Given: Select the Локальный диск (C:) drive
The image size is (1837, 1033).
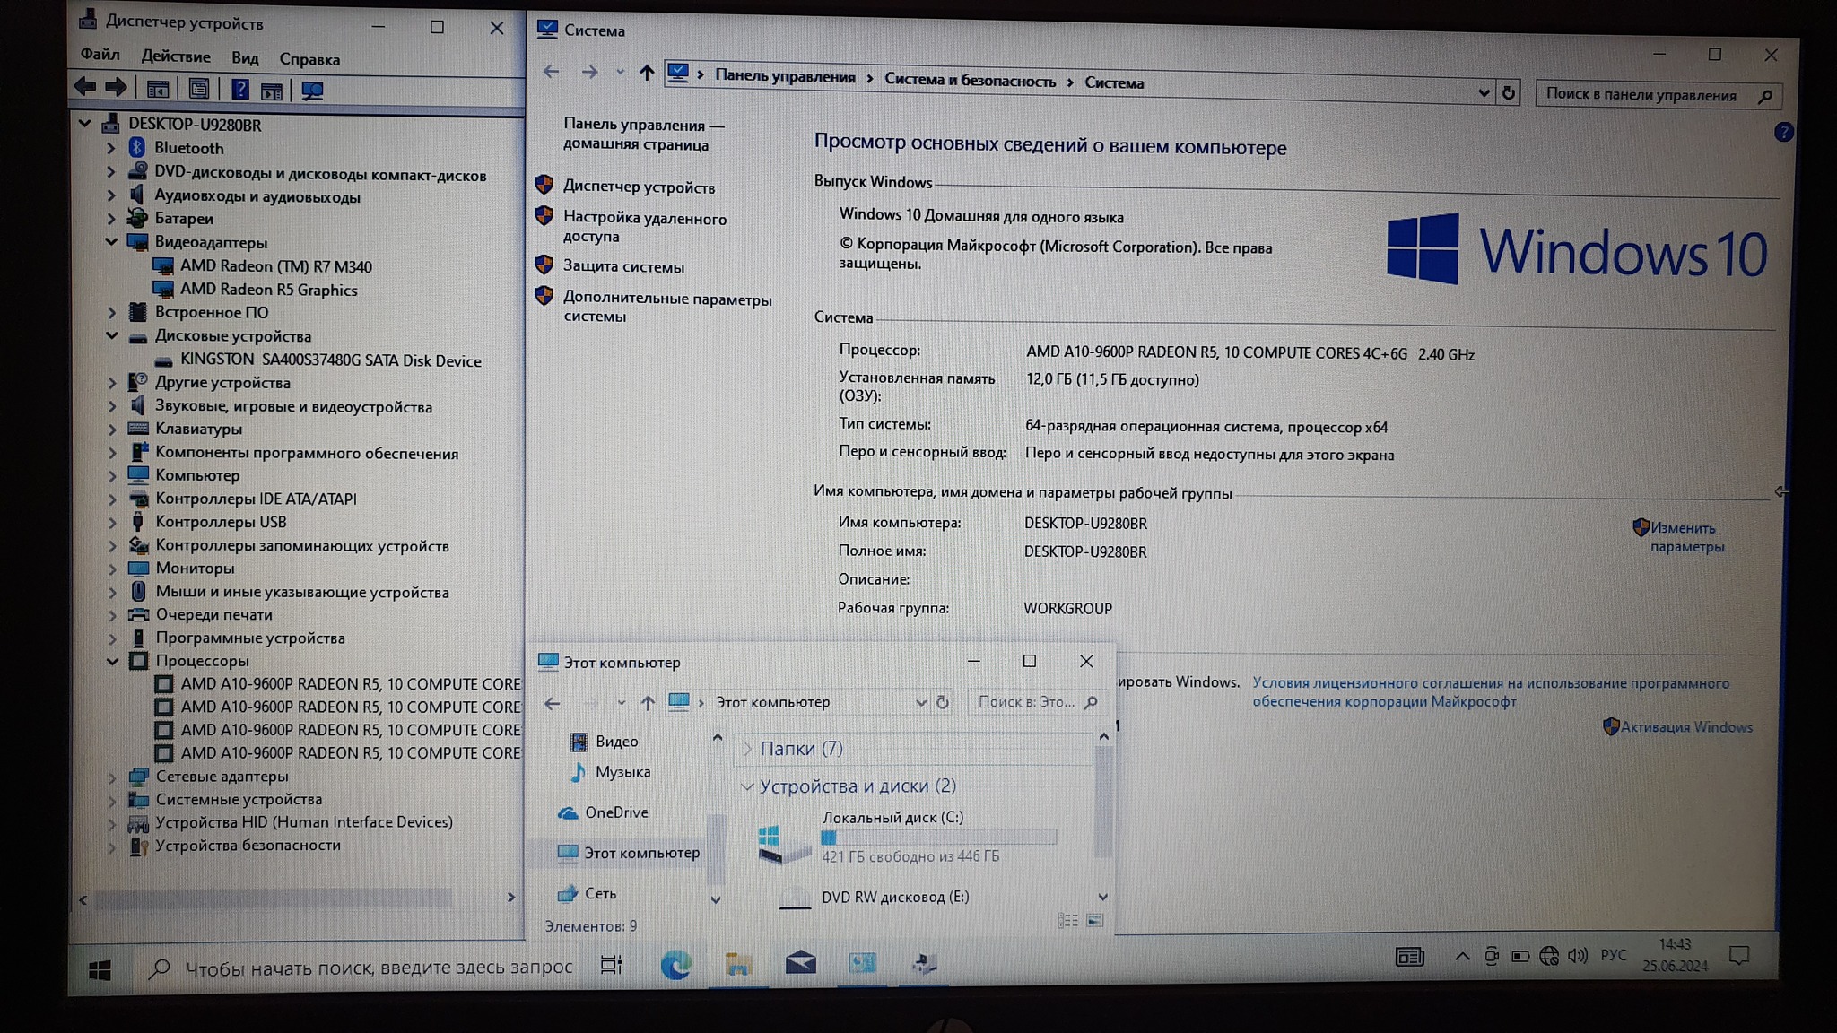Looking at the screenshot, I should pos(892,817).
